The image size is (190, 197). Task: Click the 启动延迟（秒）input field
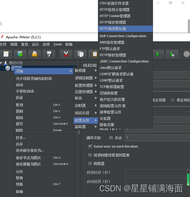point(156,181)
